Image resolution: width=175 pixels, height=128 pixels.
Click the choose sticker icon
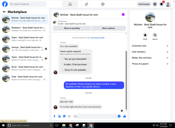(64, 116)
